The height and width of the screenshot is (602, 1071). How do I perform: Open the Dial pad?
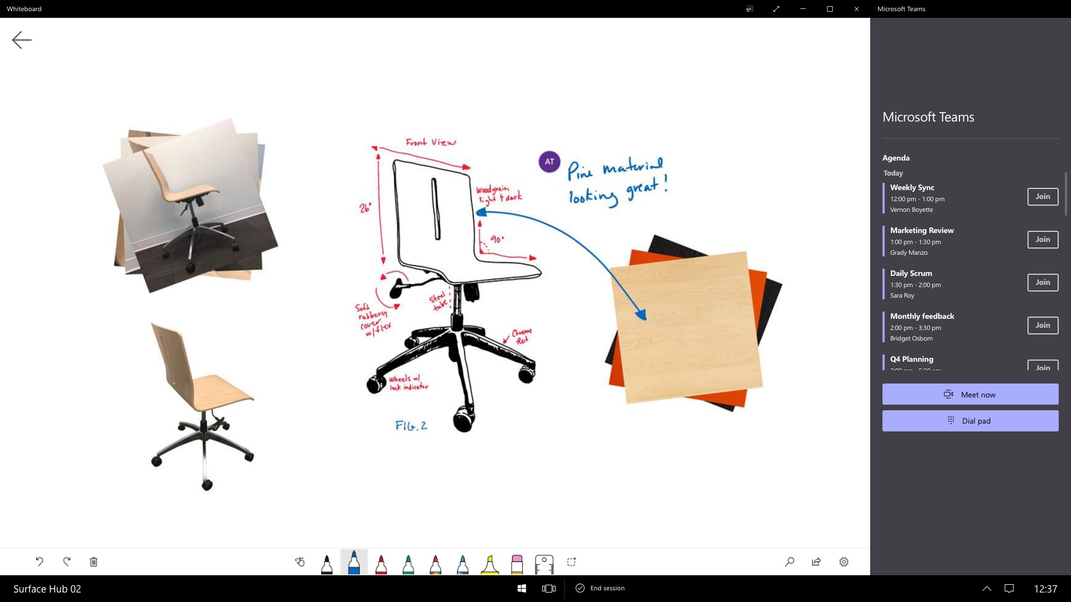(x=970, y=421)
